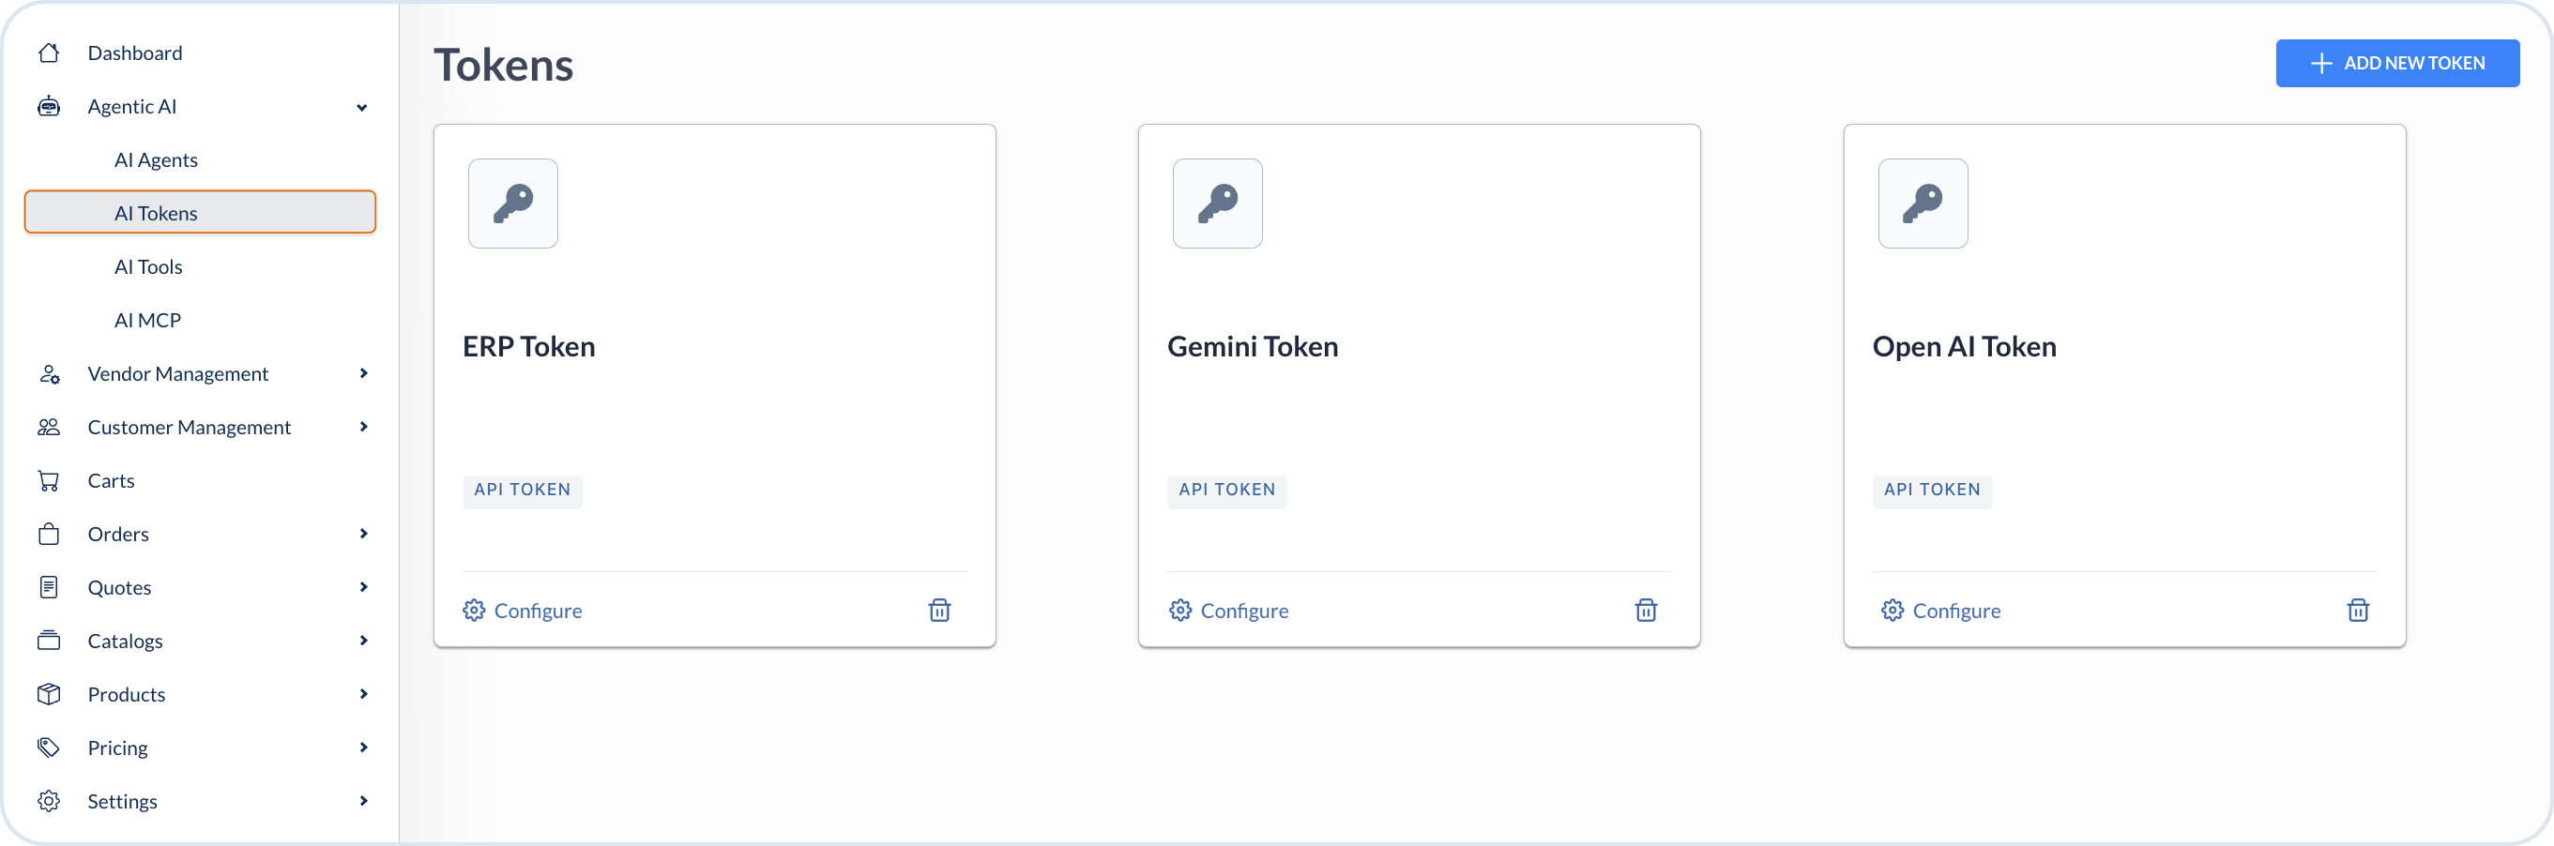Click the Products box icon
Viewport: 2554px width, 846px height.
tap(49, 693)
